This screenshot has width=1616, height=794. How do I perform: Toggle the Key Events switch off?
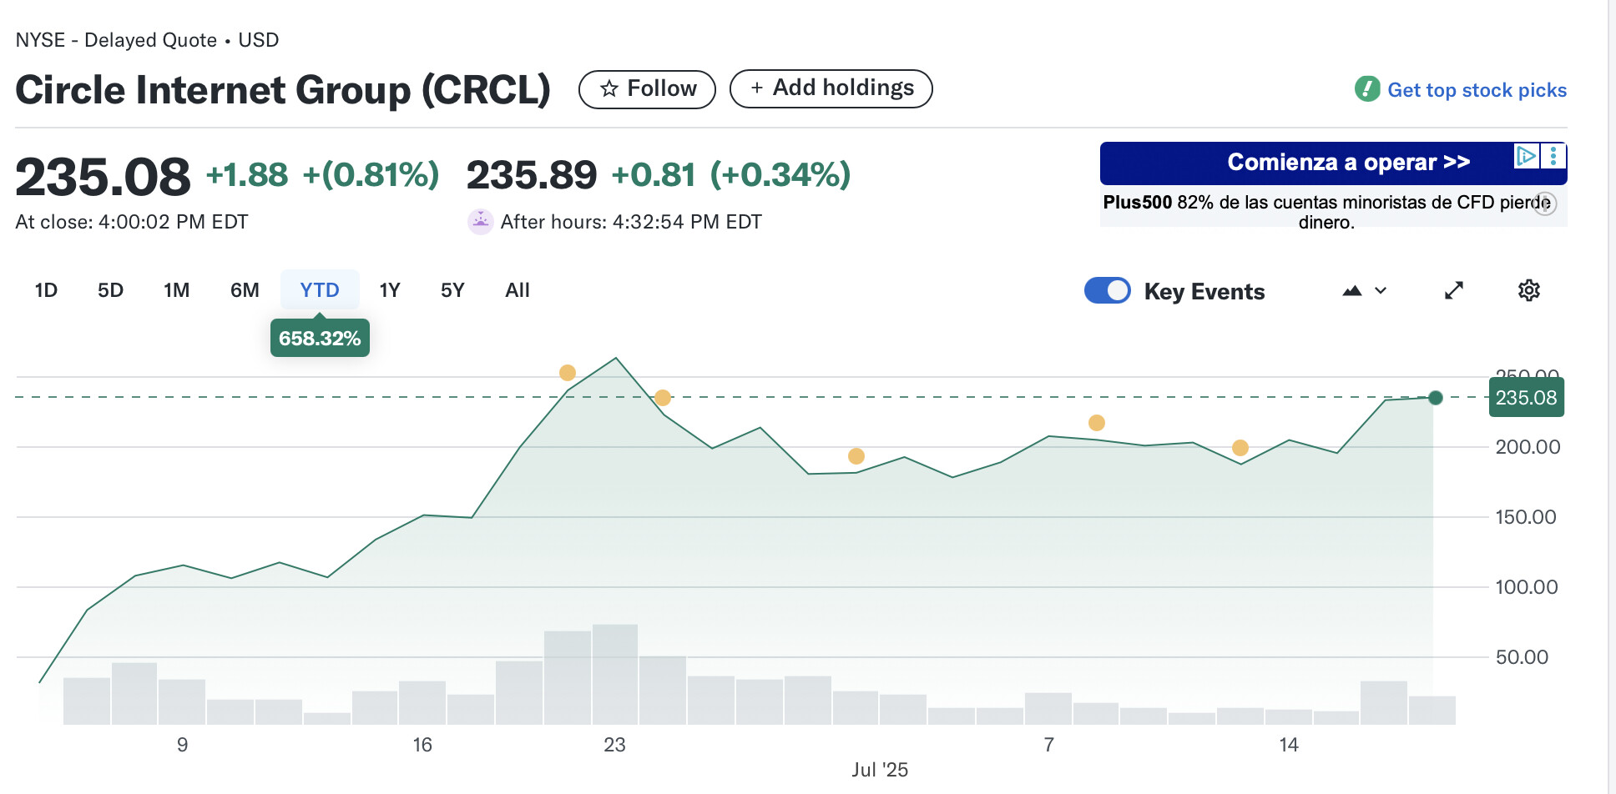pyautogui.click(x=1107, y=290)
